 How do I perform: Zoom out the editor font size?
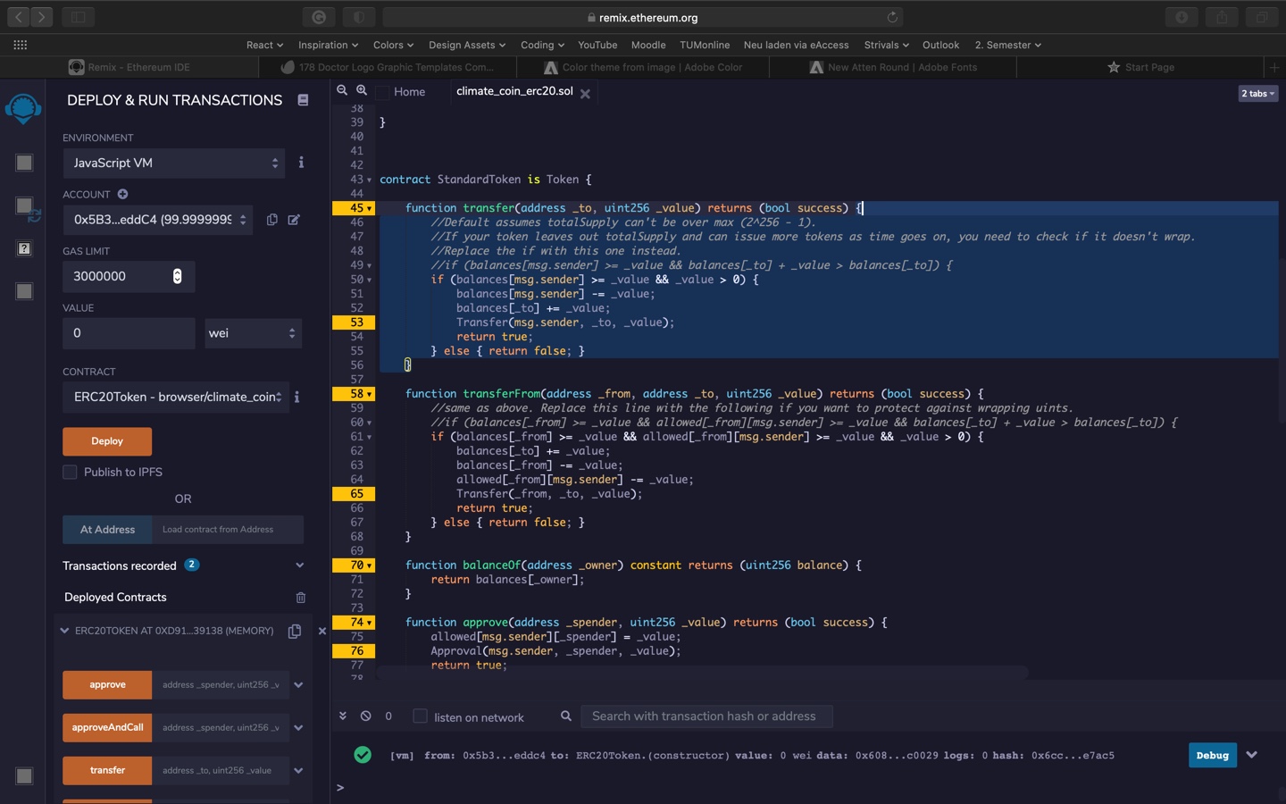[x=342, y=90]
